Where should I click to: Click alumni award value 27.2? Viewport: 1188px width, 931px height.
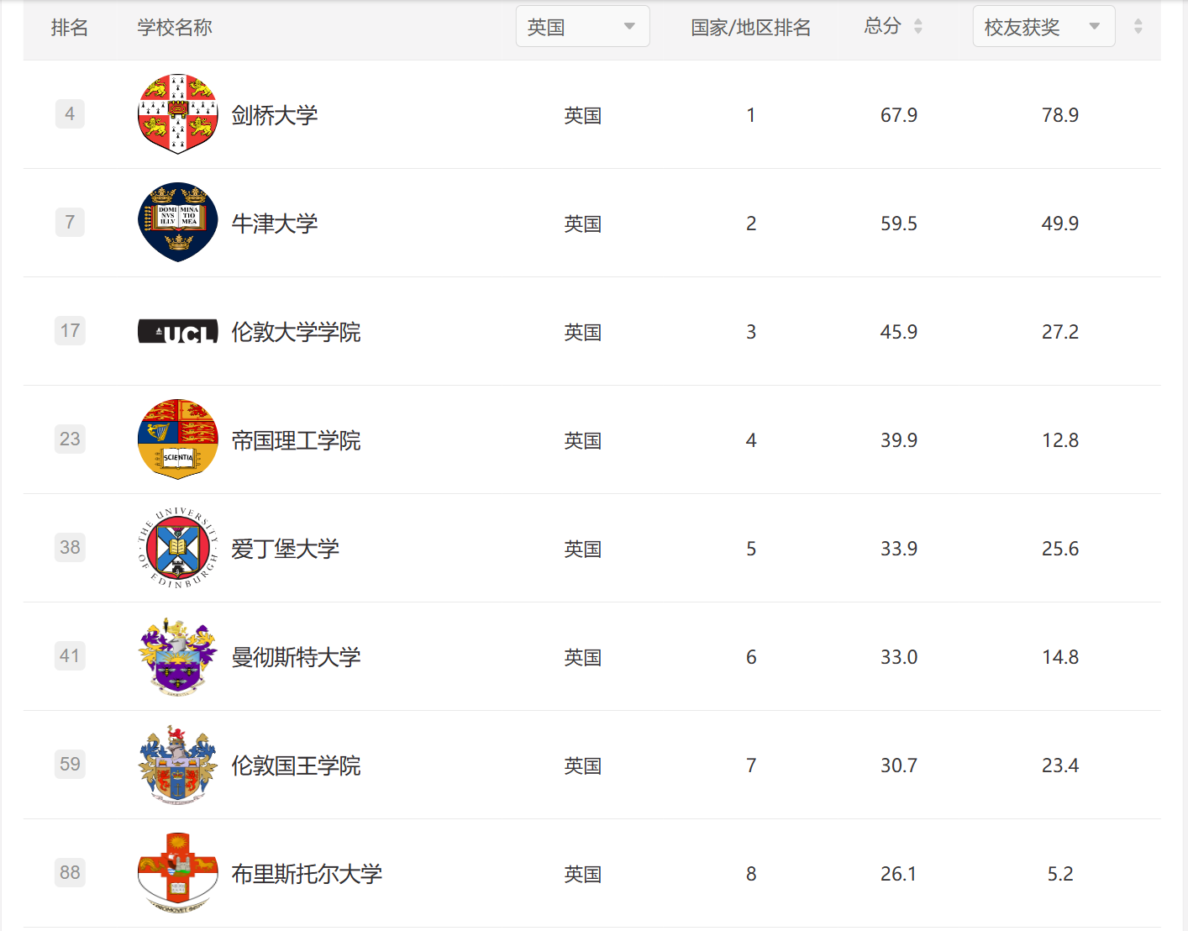coord(1060,332)
